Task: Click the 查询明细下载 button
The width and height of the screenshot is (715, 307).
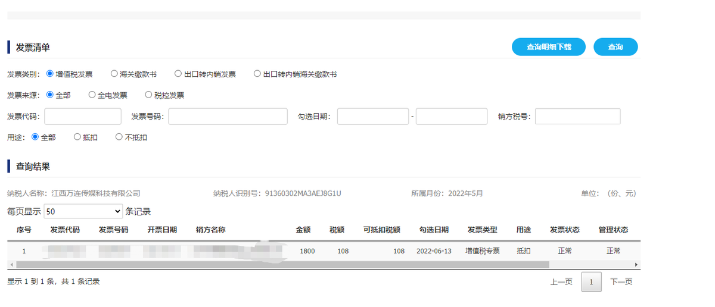Action: click(x=548, y=47)
